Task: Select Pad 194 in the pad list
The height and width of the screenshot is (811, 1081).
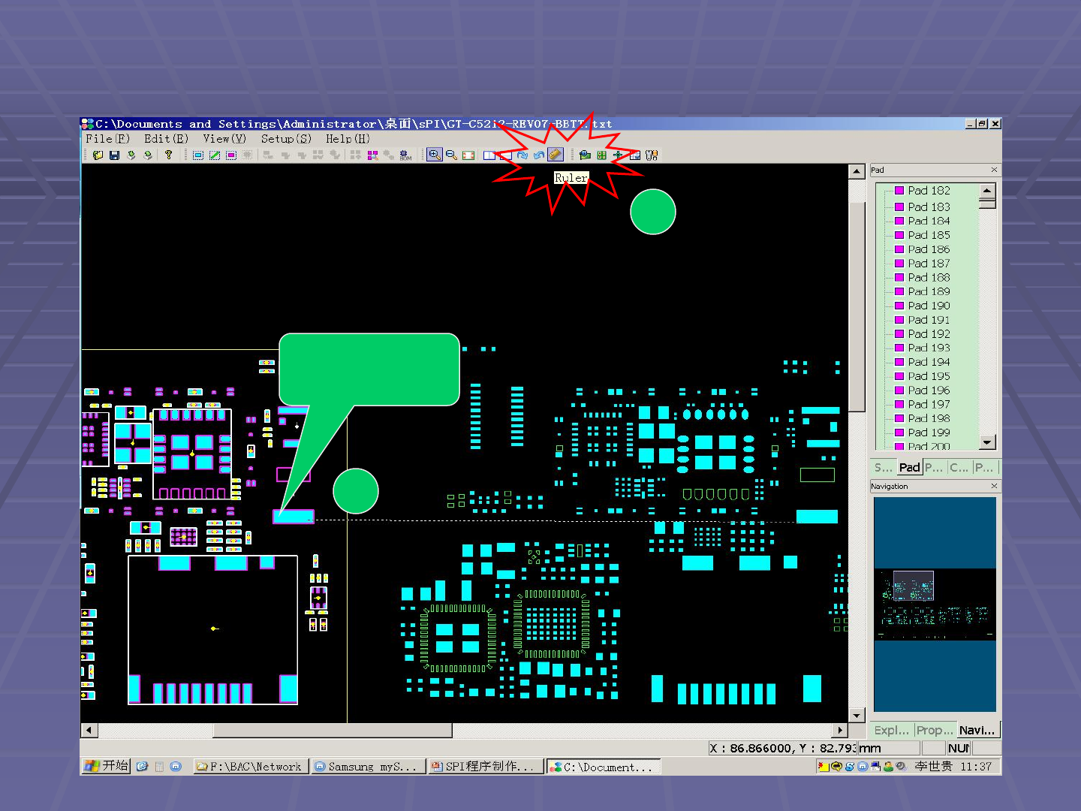Action: (929, 362)
